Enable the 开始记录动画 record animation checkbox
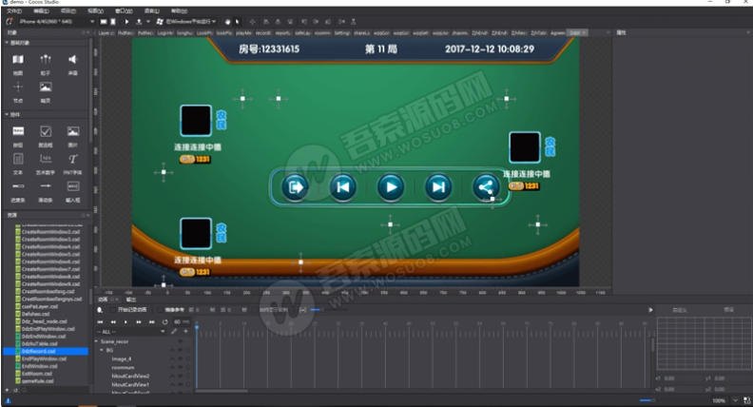The height and width of the screenshot is (407, 753). tap(111, 310)
